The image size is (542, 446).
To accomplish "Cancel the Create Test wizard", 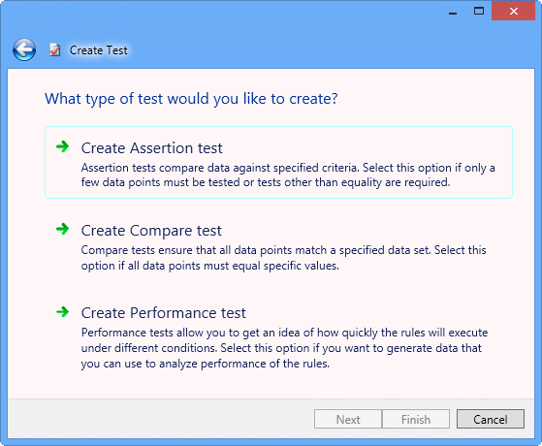I will click(491, 420).
